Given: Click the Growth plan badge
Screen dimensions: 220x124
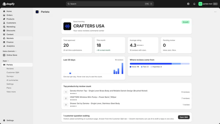Looking at the screenshot, I should pyautogui.click(x=185, y=22).
